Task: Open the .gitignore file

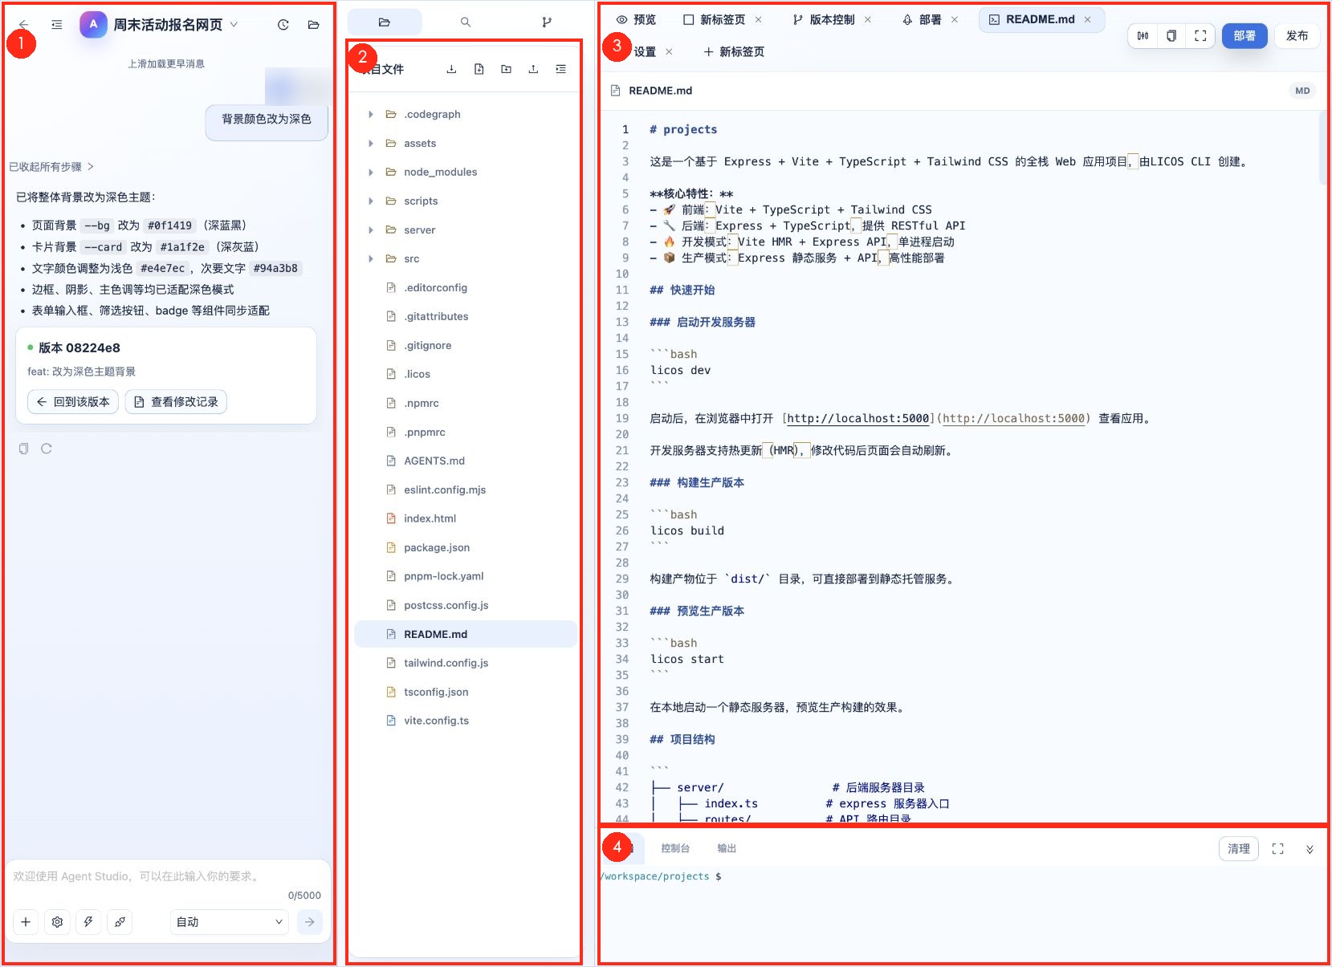Action: point(466,345)
